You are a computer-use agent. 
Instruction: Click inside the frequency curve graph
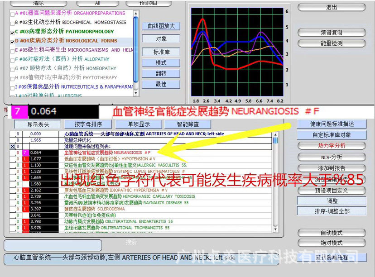click(x=237, y=52)
